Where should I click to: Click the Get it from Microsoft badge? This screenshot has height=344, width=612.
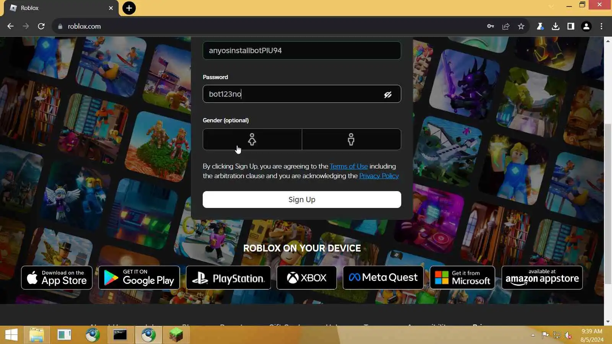[x=462, y=278]
